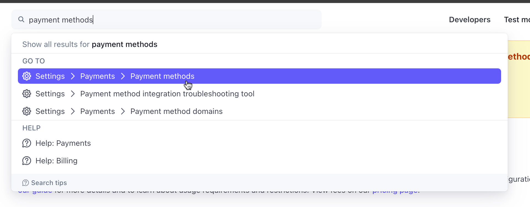Click the Search tips question mark icon
This screenshot has height=207, width=530.
[x=26, y=183]
